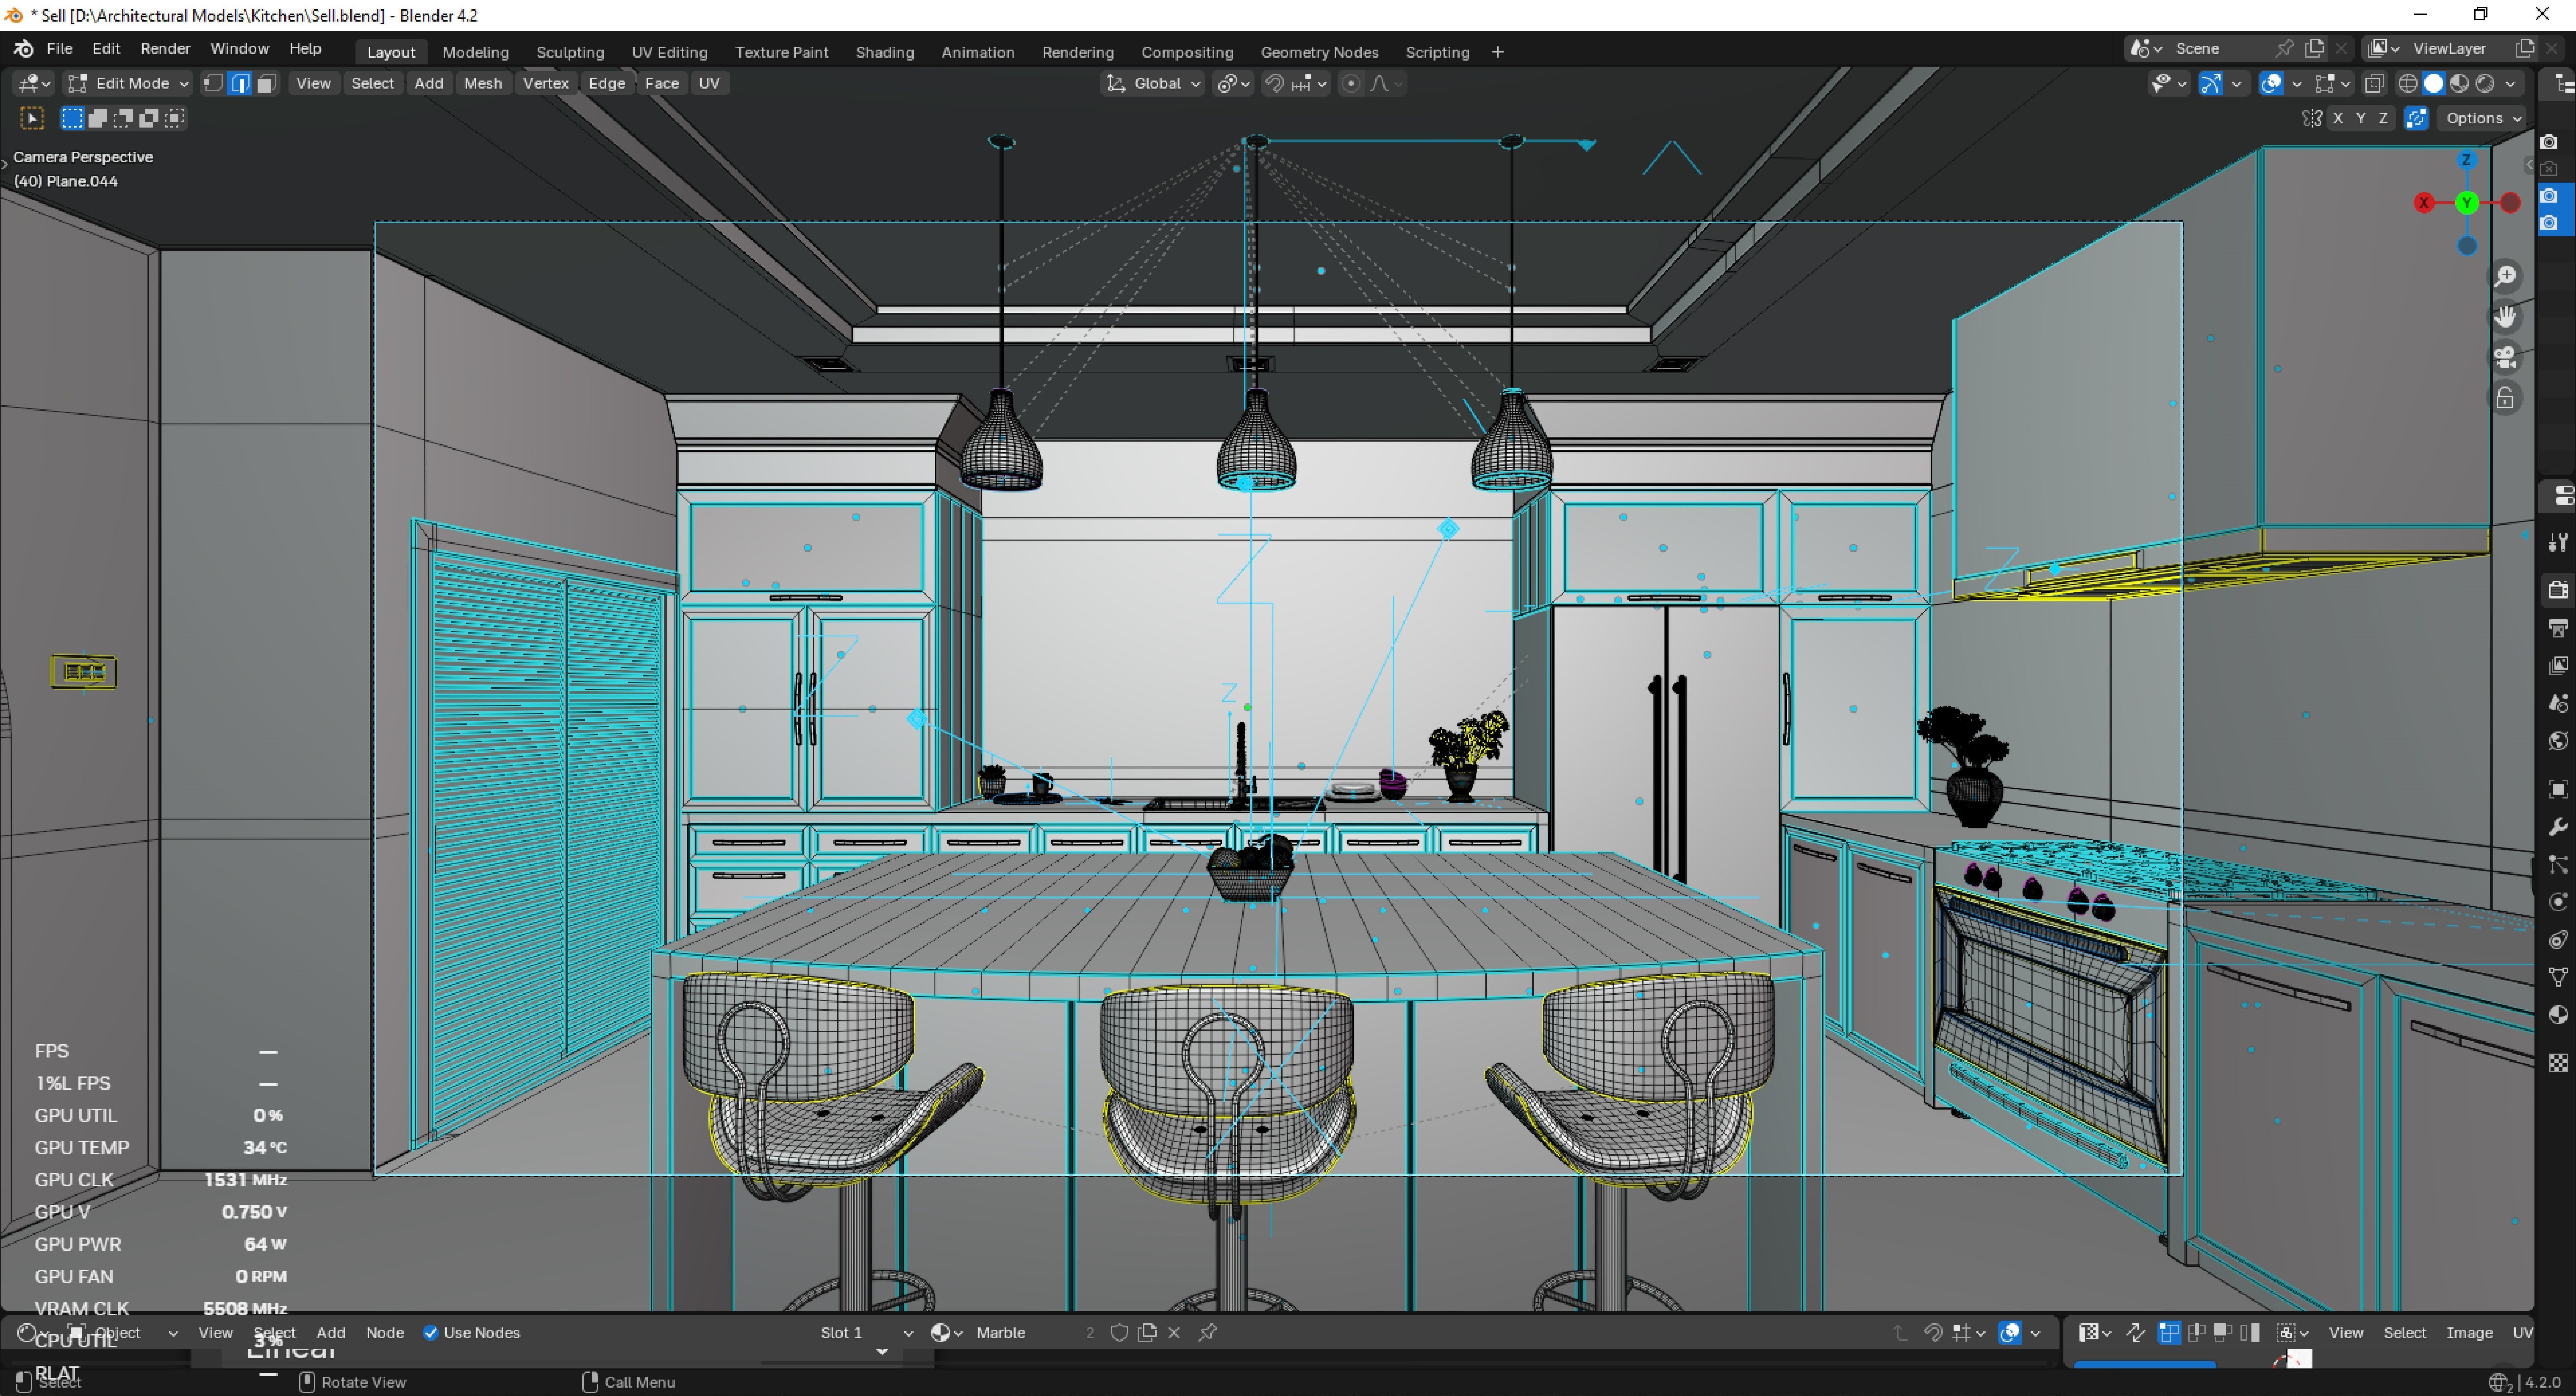The image size is (2576, 1396).
Task: Toggle automerge vertices icon
Action: pos(2417,118)
